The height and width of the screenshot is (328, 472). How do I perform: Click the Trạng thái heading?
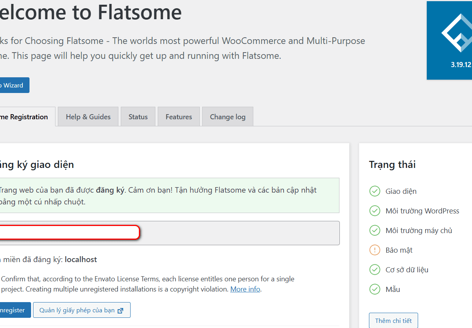pyautogui.click(x=392, y=164)
